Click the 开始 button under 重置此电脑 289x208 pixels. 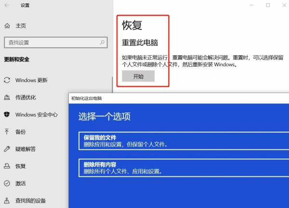[138, 76]
